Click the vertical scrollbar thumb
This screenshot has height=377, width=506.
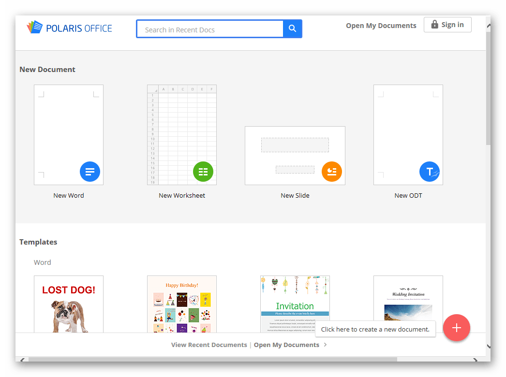coord(488,87)
